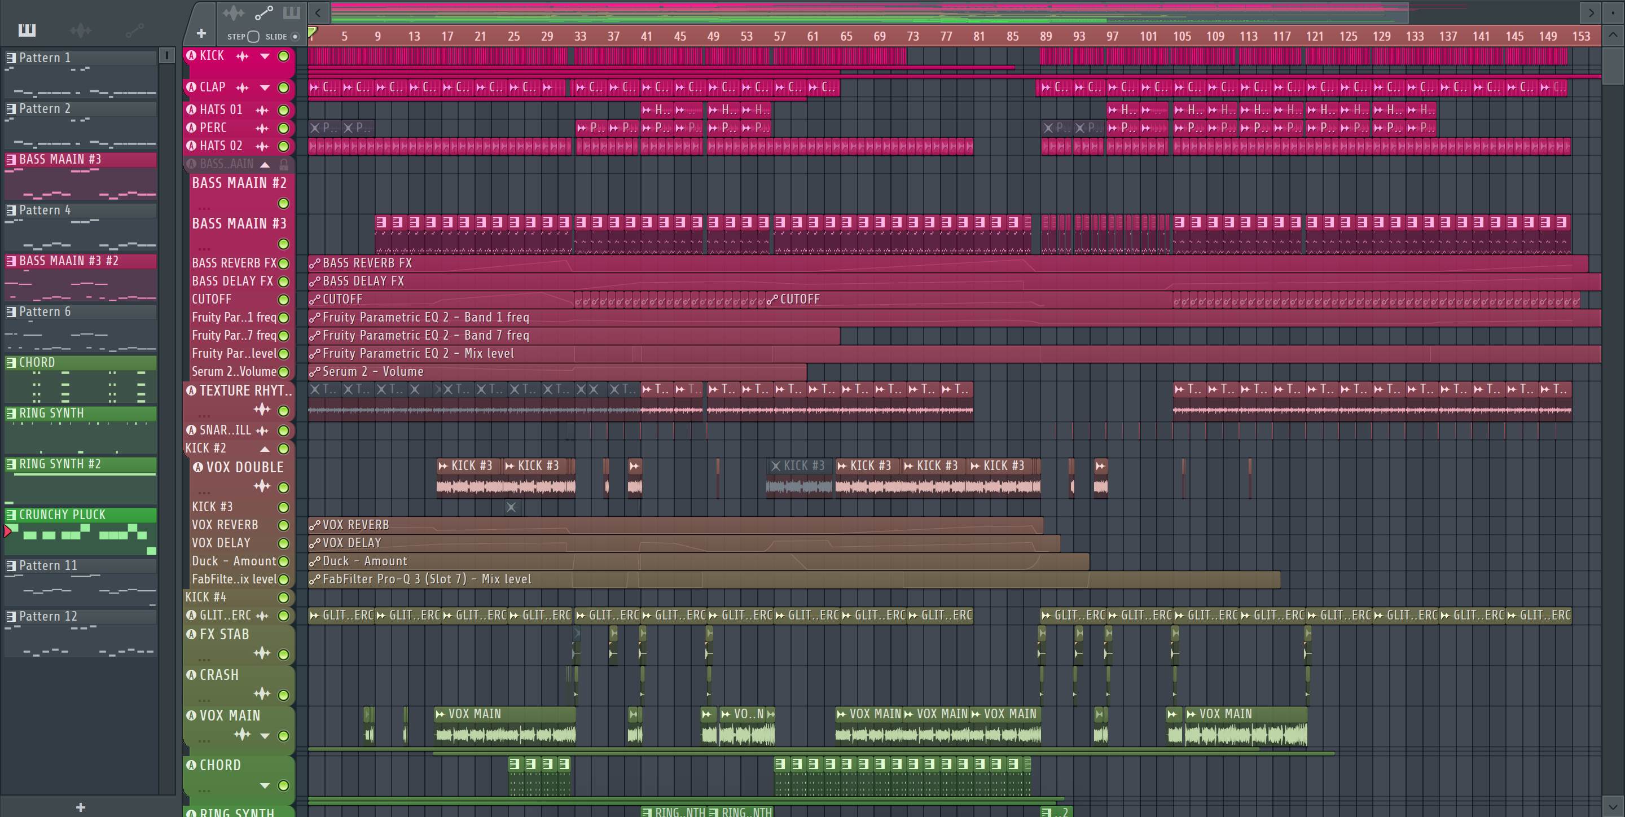The width and height of the screenshot is (1625, 817).
Task: Click the lock icon on BASS..AAIN track
Action: [x=284, y=165]
